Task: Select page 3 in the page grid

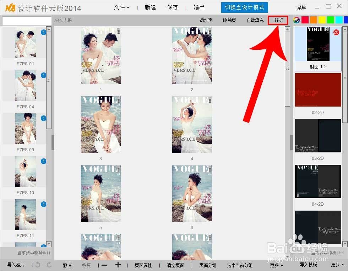Action: pos(101,125)
